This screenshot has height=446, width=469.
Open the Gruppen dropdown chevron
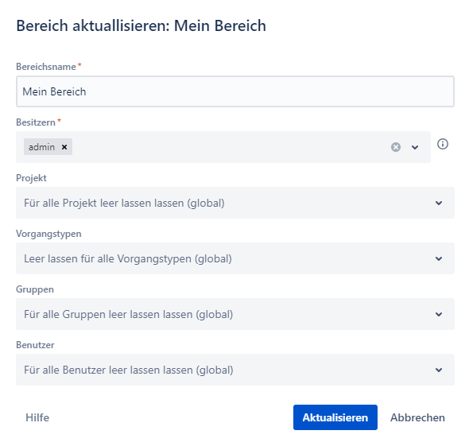click(x=439, y=314)
